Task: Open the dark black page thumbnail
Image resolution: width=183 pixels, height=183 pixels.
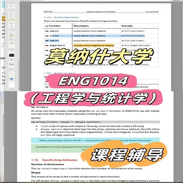Action: point(12,55)
